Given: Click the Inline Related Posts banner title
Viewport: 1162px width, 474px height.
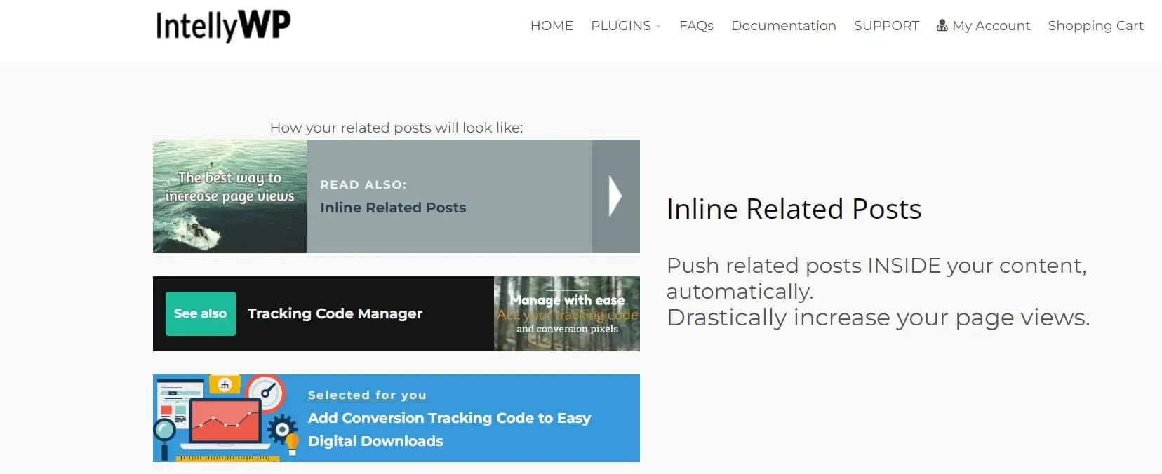Looking at the screenshot, I should (393, 208).
